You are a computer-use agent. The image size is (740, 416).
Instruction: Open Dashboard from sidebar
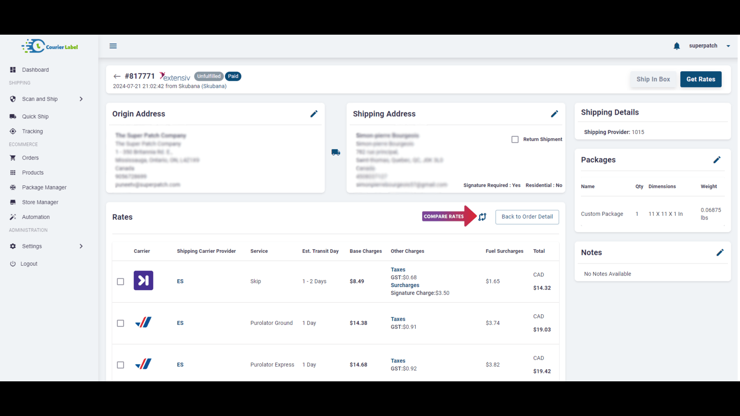(x=35, y=70)
